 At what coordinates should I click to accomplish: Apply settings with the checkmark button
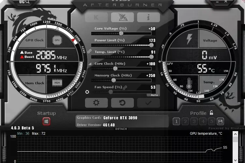pyautogui.click(x=149, y=103)
